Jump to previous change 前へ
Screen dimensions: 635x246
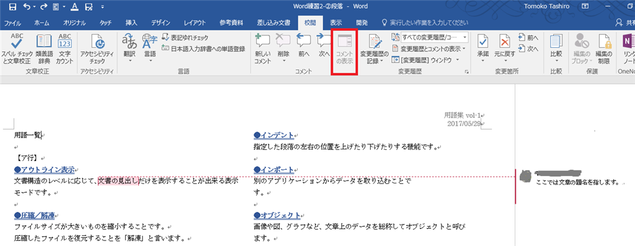[x=528, y=38]
